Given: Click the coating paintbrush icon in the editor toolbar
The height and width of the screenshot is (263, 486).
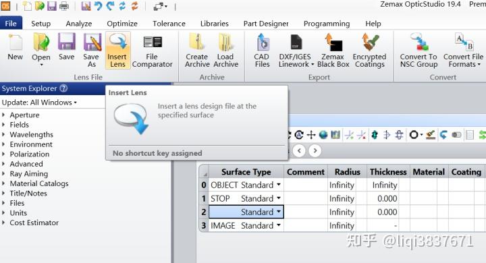Looking at the screenshot, I should pos(431,135).
